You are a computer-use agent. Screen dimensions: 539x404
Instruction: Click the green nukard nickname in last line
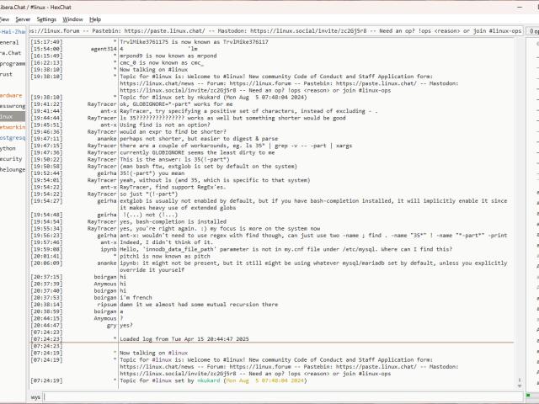(210, 380)
